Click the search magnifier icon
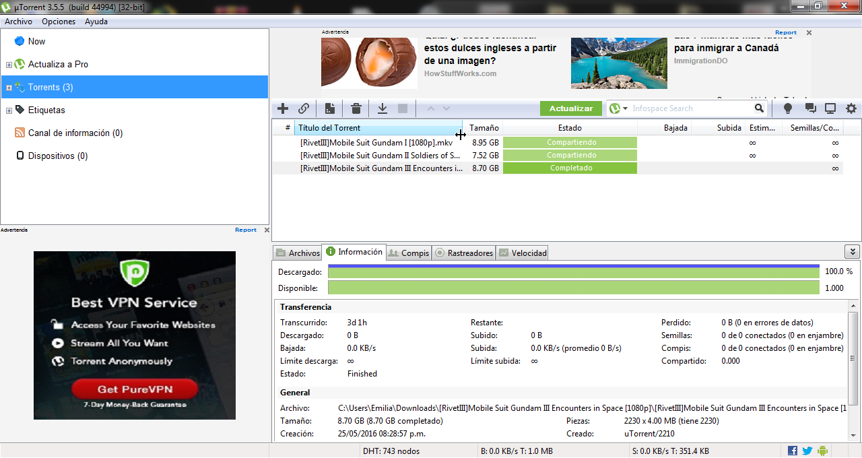This screenshot has height=458, width=862. tap(759, 108)
